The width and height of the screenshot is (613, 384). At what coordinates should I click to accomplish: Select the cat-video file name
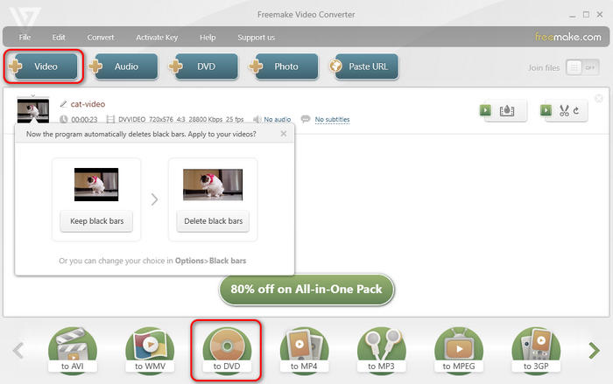pos(88,104)
